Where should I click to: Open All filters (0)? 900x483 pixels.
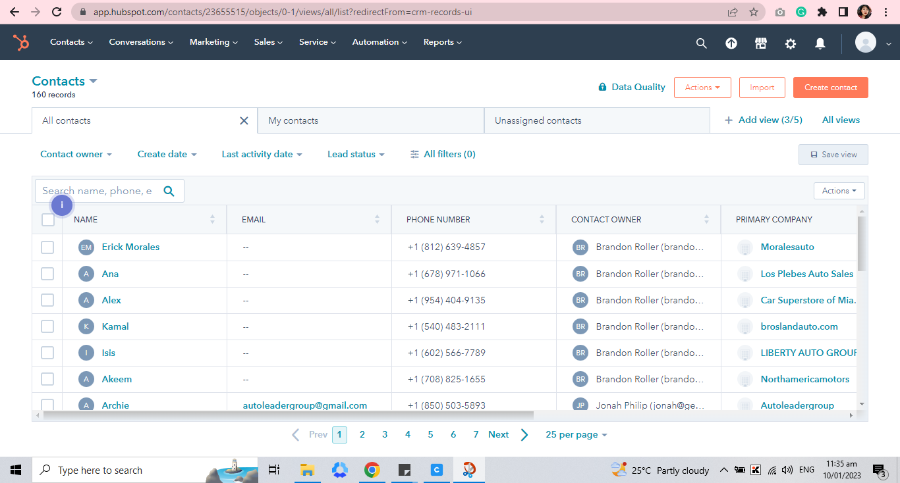(443, 154)
